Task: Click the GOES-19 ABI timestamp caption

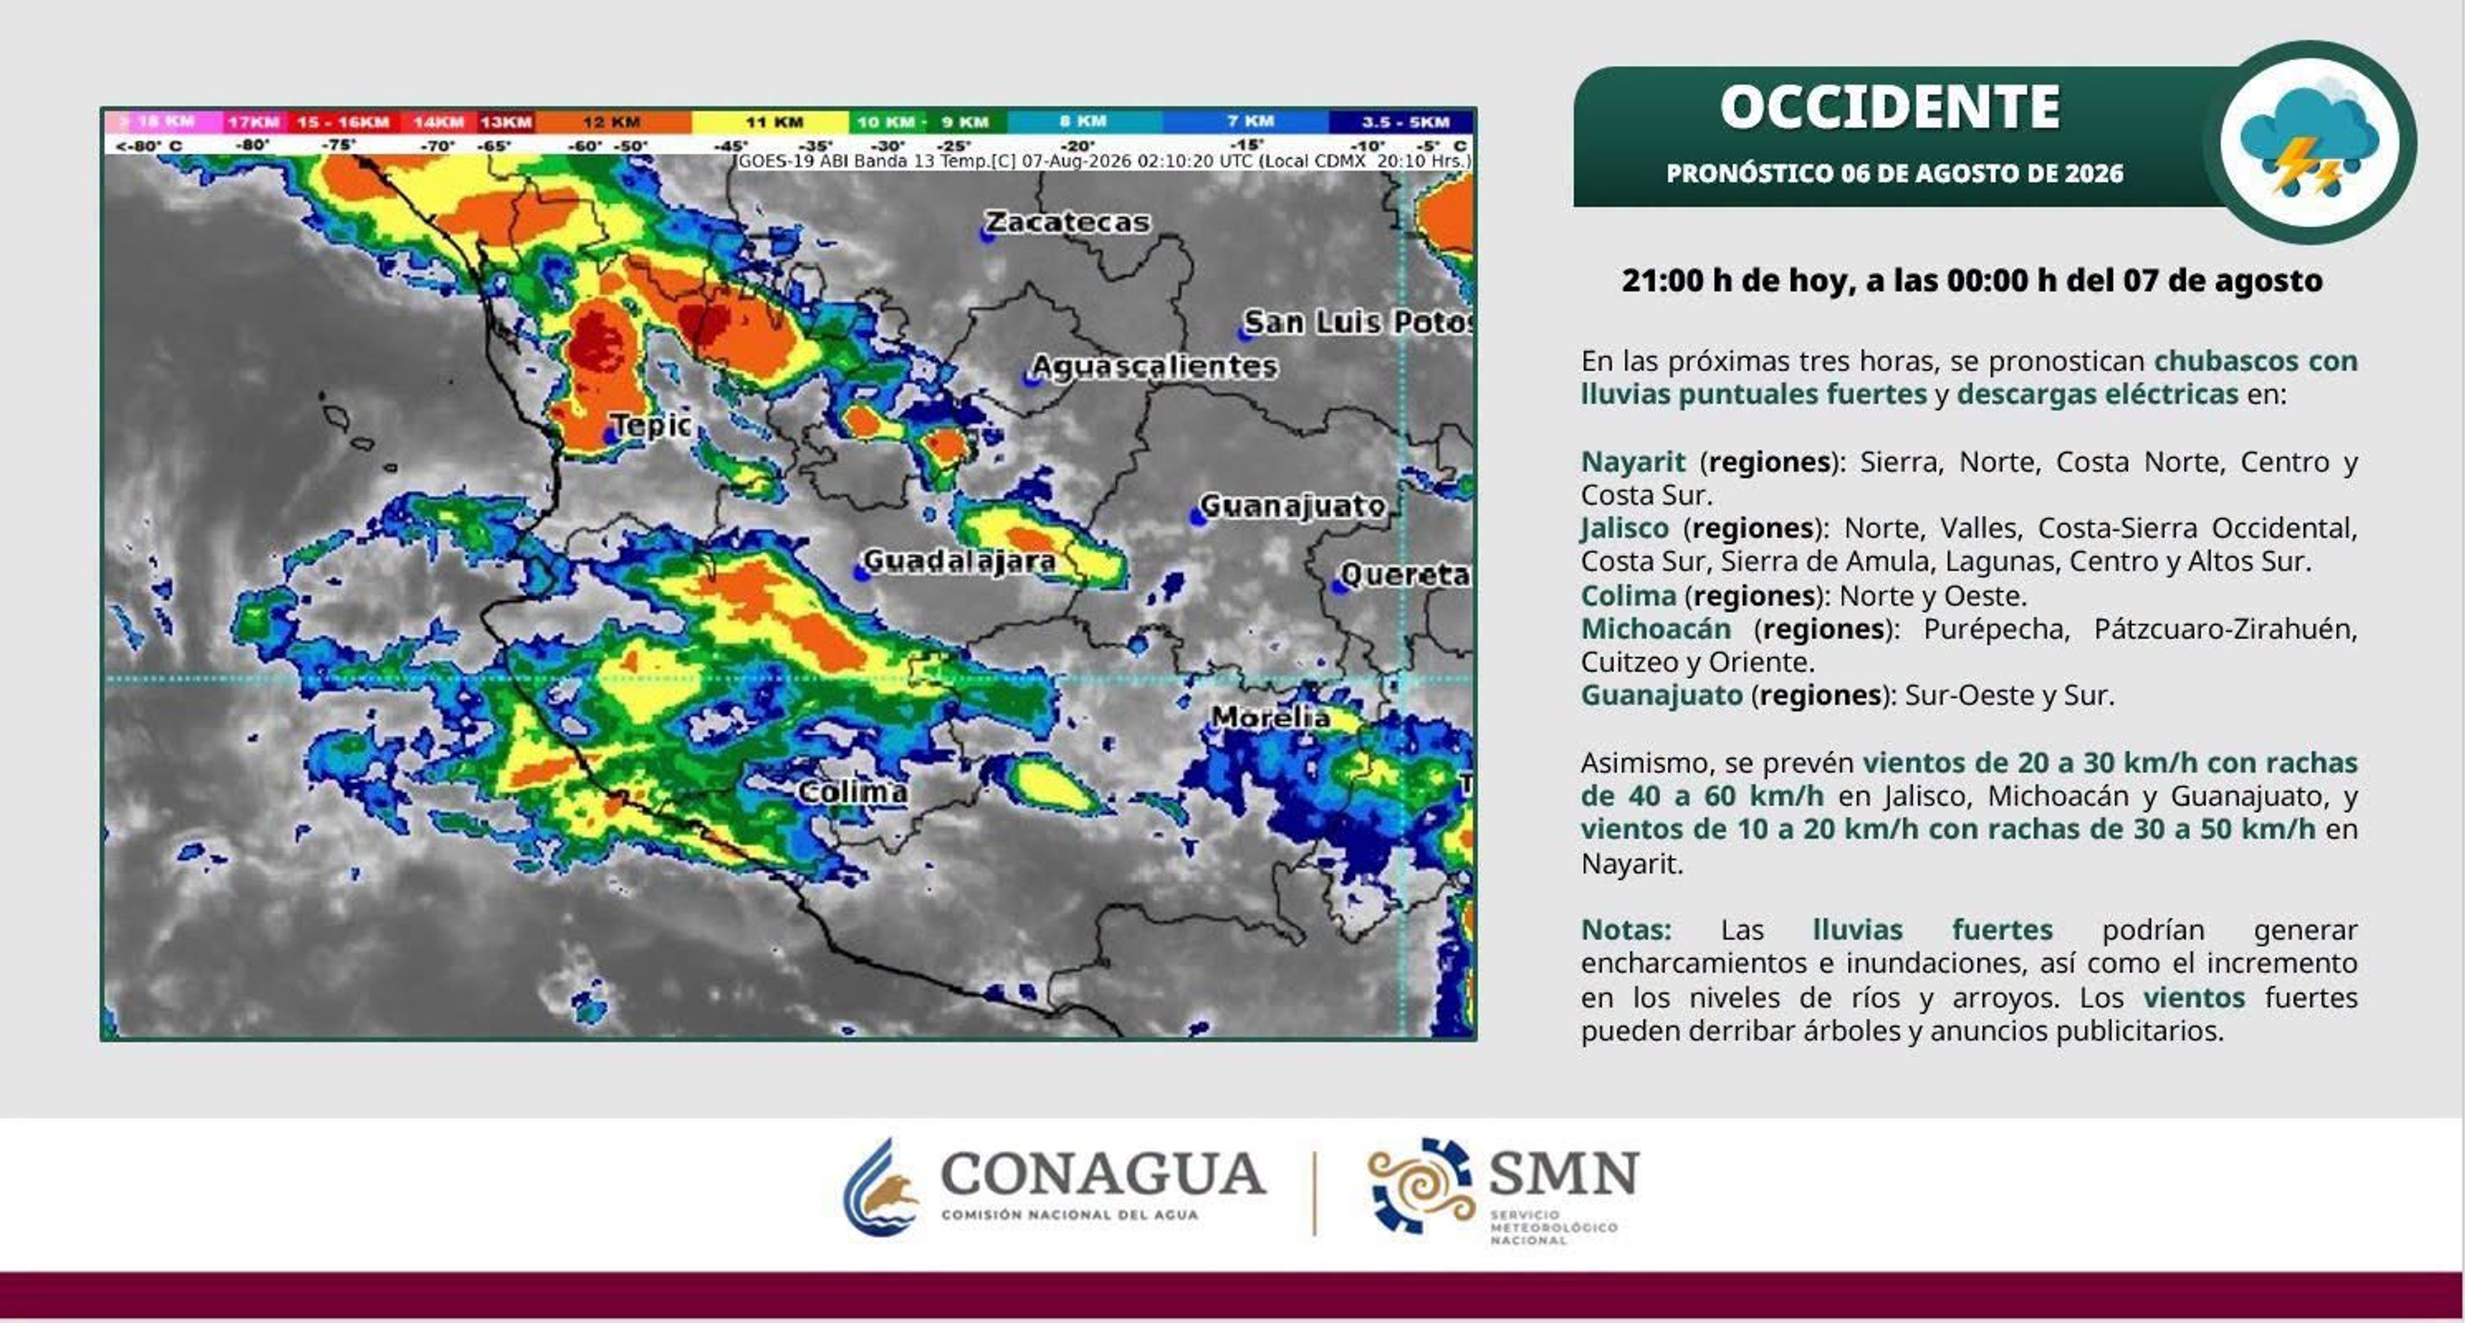Action: click(x=1103, y=160)
